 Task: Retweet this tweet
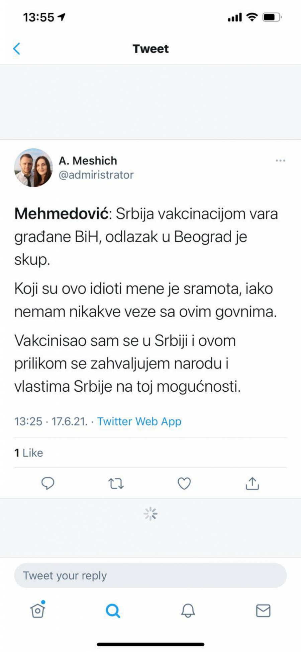(x=116, y=483)
